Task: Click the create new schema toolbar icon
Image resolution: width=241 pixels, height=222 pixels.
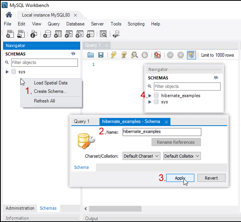Action: pos(47,34)
